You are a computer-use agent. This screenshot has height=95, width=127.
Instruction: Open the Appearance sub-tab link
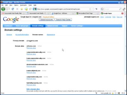(51, 35)
